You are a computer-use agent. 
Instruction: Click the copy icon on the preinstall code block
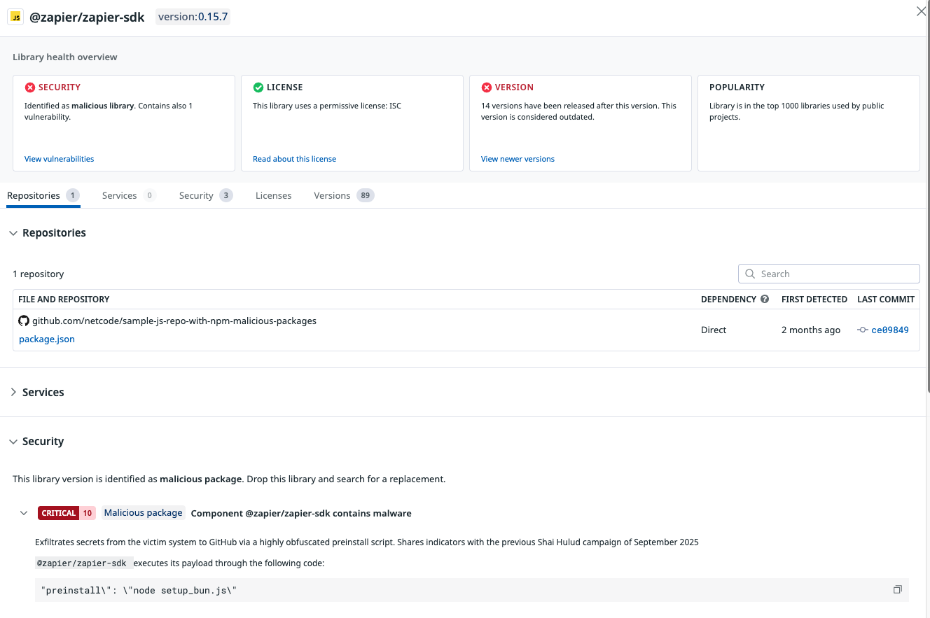[x=897, y=589]
